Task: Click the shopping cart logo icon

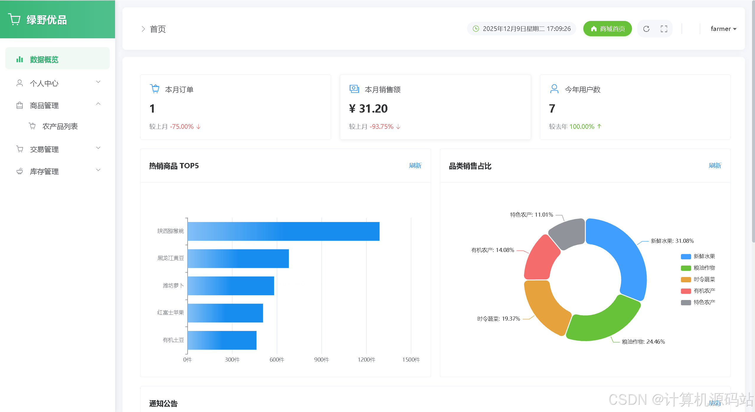Action: pos(14,19)
